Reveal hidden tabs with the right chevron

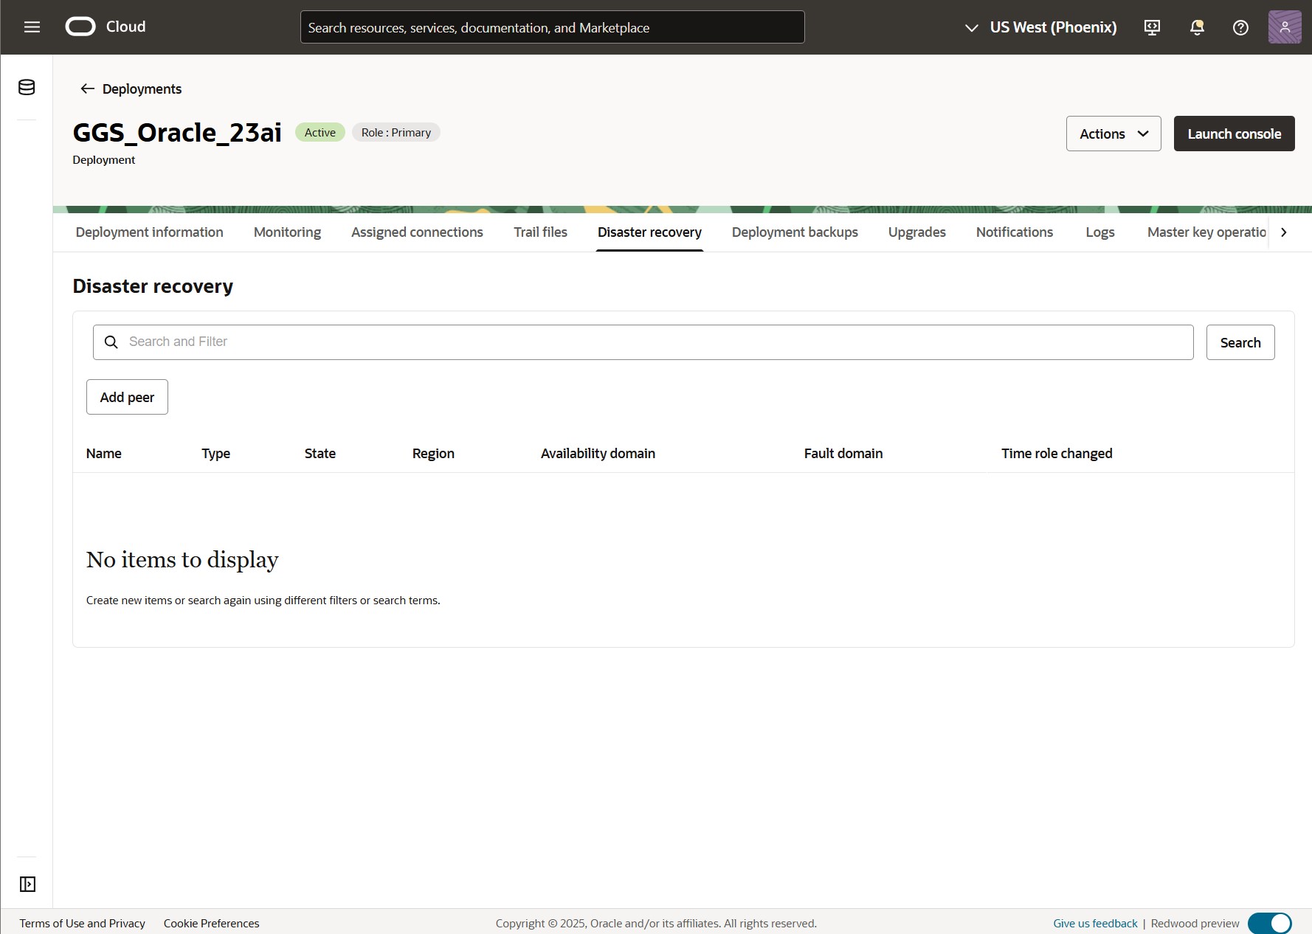[1284, 232]
